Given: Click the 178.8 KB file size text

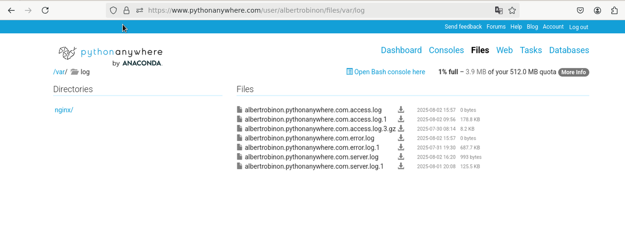Looking at the screenshot, I should tap(470, 120).
